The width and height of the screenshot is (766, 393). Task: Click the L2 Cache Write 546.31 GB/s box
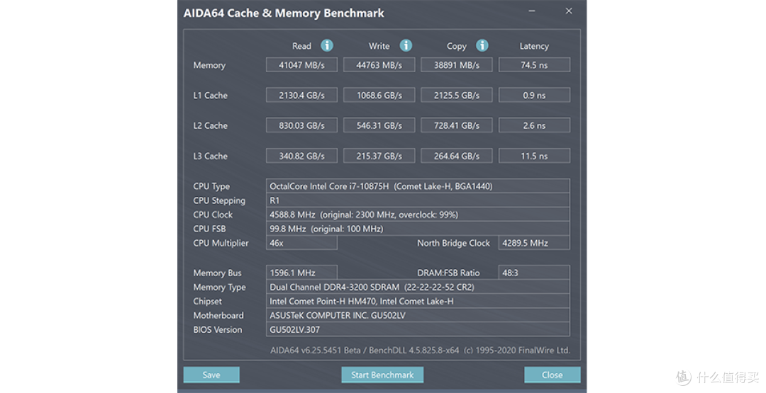pyautogui.click(x=379, y=126)
